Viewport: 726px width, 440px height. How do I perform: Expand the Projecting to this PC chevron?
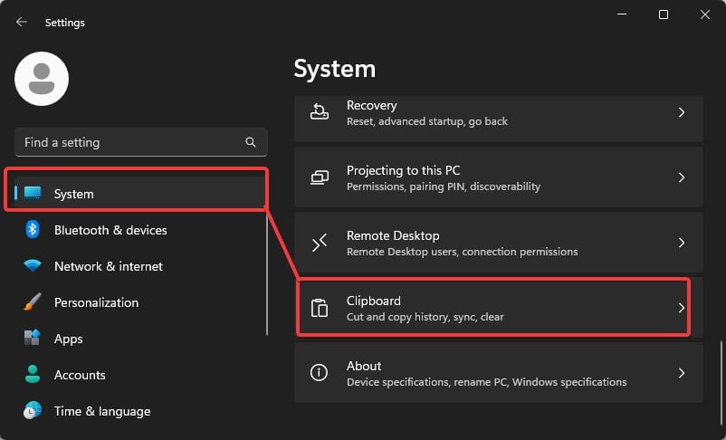(682, 177)
